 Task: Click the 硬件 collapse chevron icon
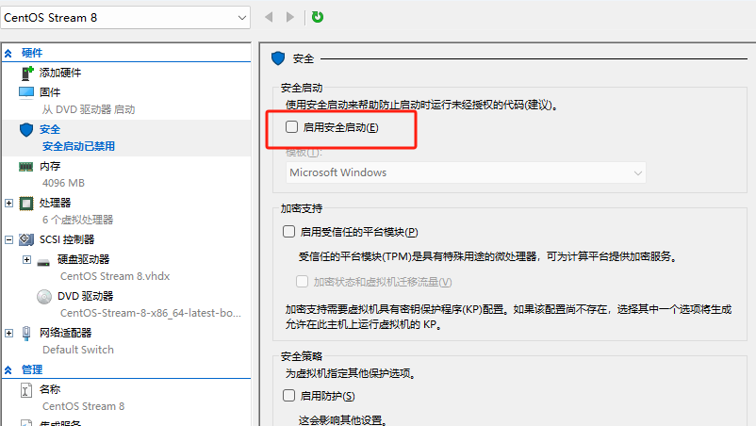point(8,54)
